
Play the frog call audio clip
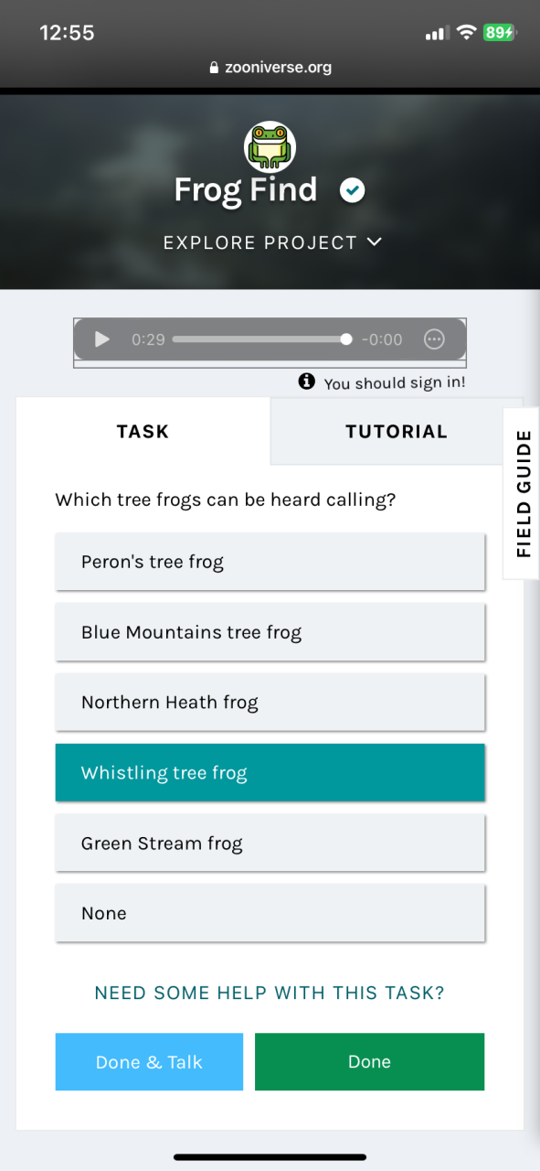point(102,339)
